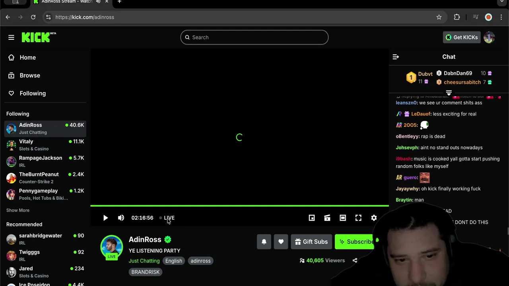Open Vitaly's channel from the Following list
Image resolution: width=509 pixels, height=286 pixels.
tap(45, 145)
